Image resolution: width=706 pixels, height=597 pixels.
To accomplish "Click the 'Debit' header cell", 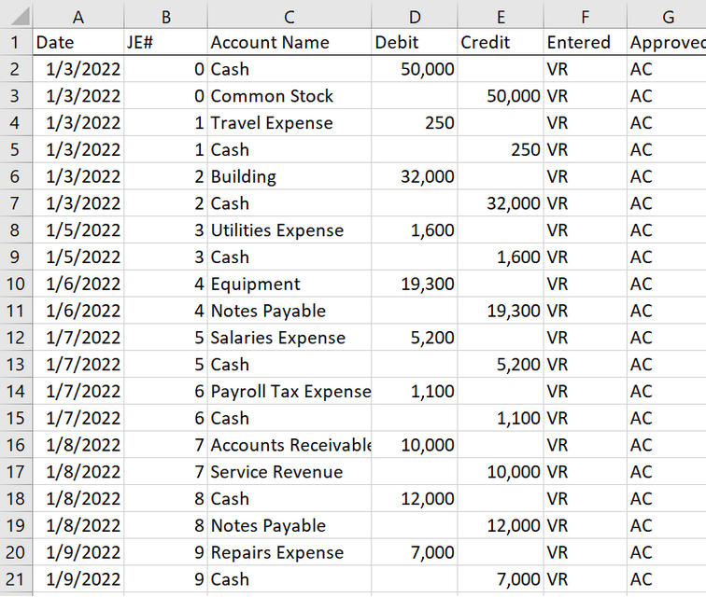I will pyautogui.click(x=415, y=42).
